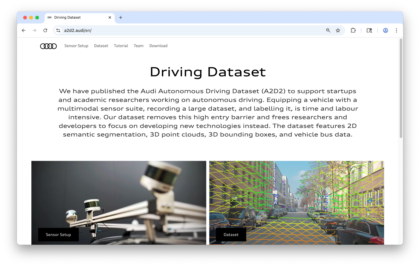View site information icon beside the URL

click(59, 30)
